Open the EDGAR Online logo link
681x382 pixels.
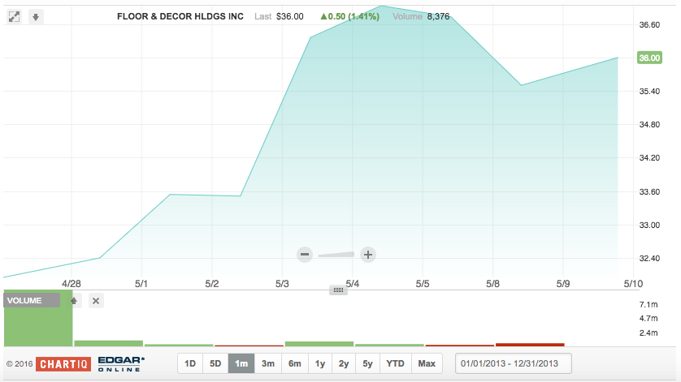[x=121, y=364]
